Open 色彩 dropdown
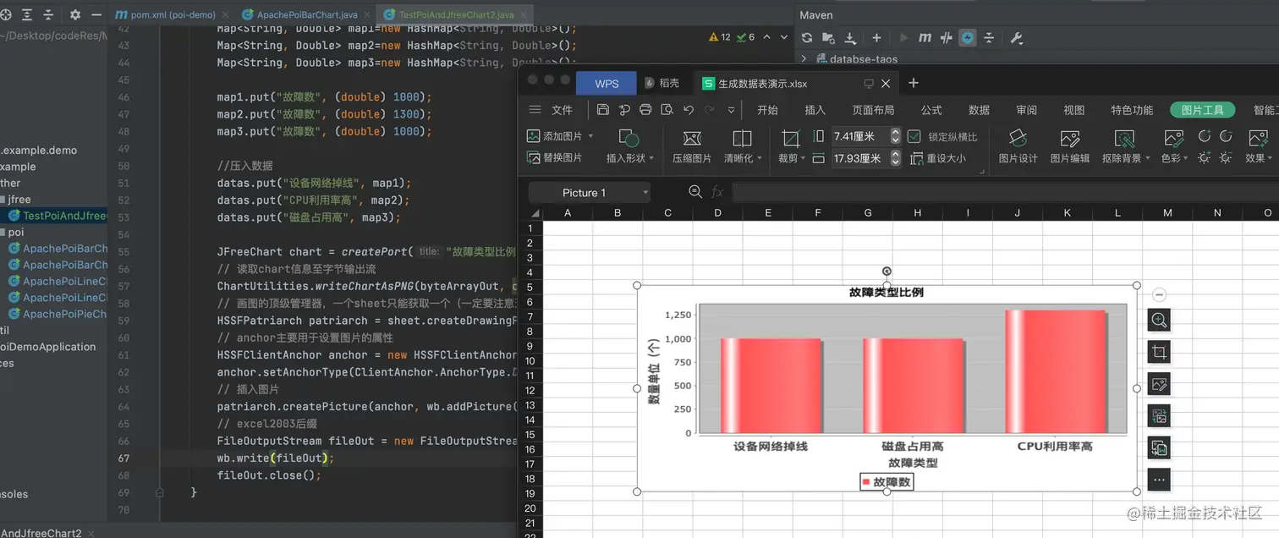 click(x=1174, y=145)
